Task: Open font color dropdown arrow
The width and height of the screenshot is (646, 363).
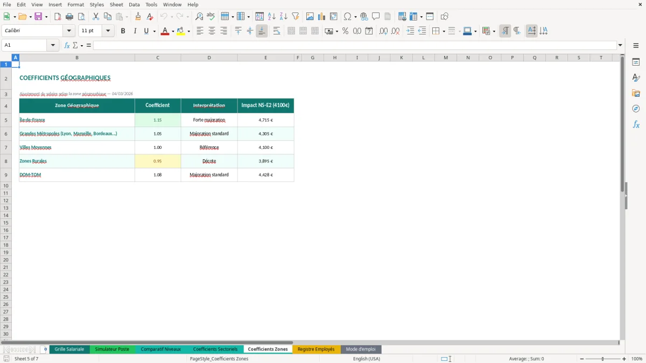Action: click(172, 31)
